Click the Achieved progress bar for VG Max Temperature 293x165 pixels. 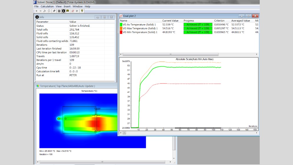click(198, 28)
